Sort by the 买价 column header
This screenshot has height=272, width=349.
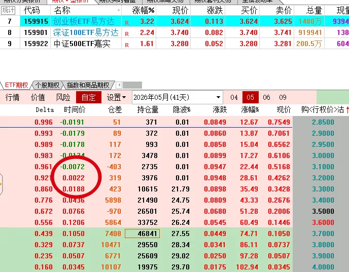tap(249, 11)
